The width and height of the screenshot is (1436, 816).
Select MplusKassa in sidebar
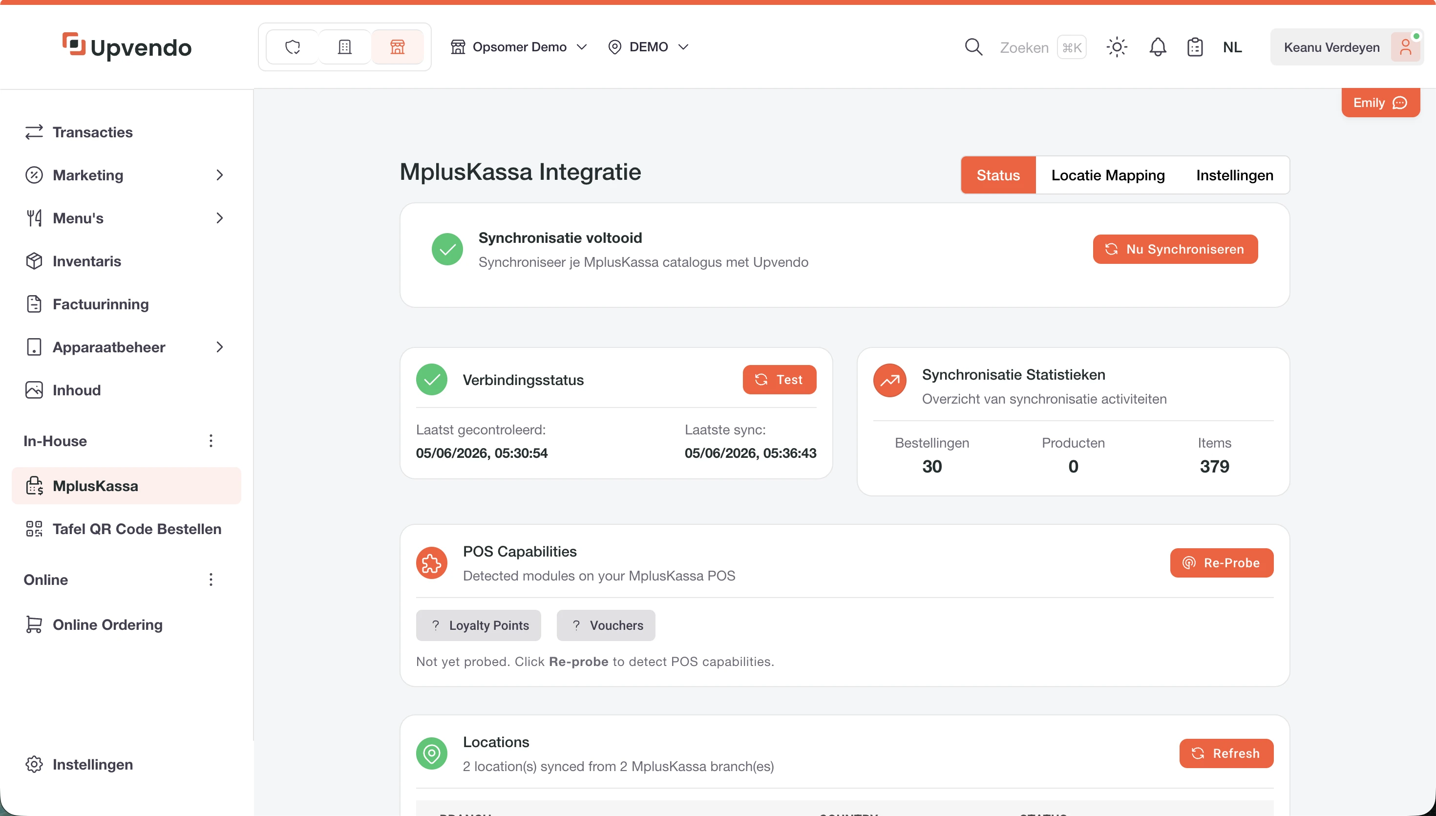(126, 486)
